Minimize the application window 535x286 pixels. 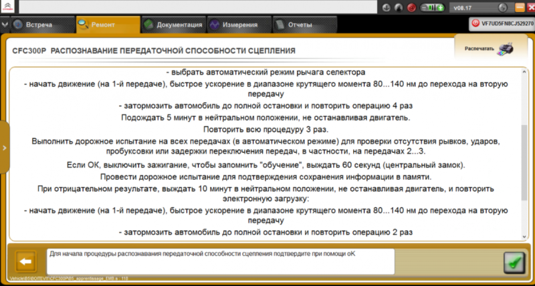(520, 7)
